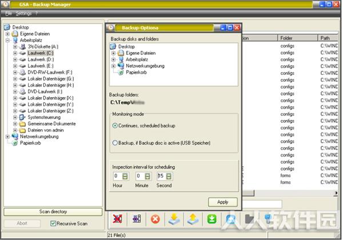Click the blue file-compare toolbar icon
The width and height of the screenshot is (343, 240).
coord(137,219)
